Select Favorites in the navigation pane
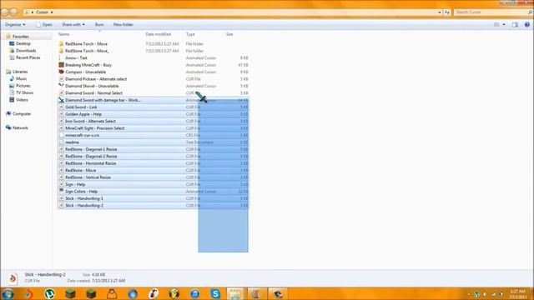This screenshot has height=300, width=534. 20,37
